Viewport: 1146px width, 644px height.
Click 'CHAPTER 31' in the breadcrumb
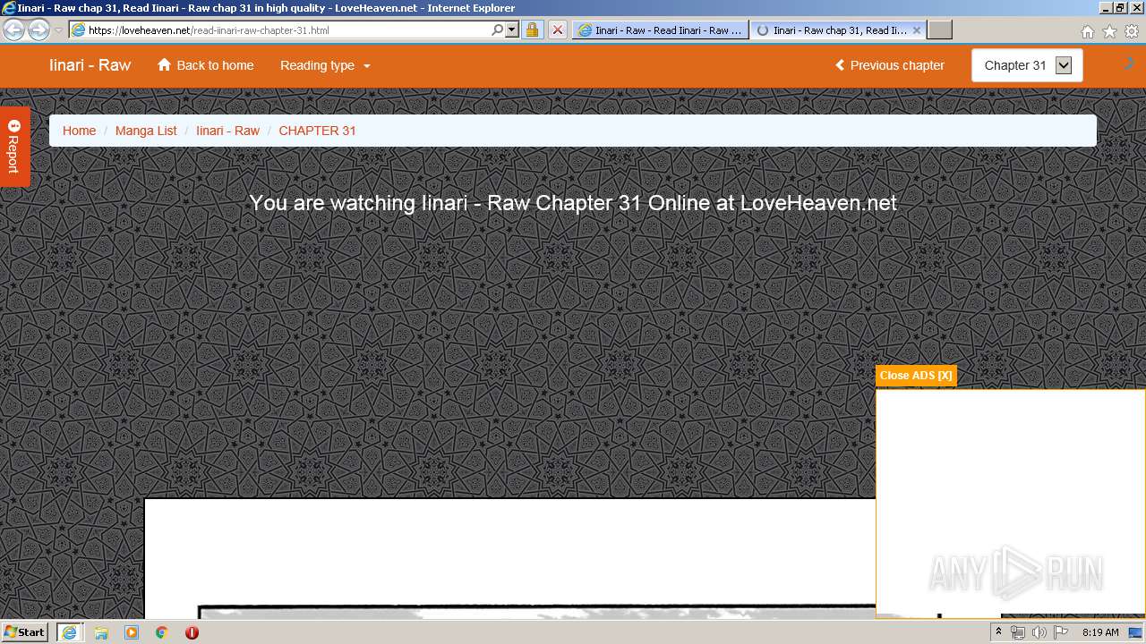(x=317, y=131)
